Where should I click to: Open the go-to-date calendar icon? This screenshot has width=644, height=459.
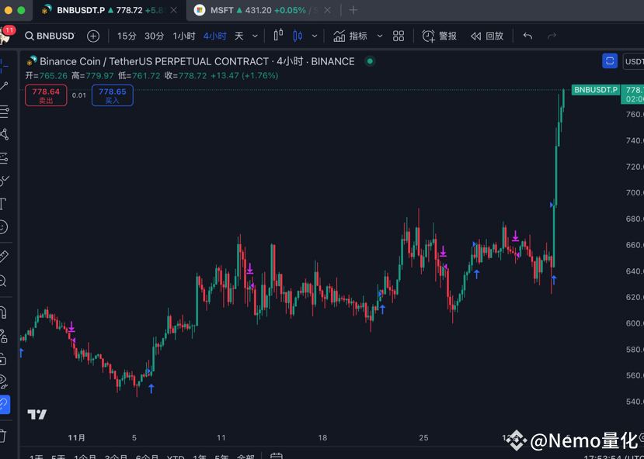click(277, 456)
